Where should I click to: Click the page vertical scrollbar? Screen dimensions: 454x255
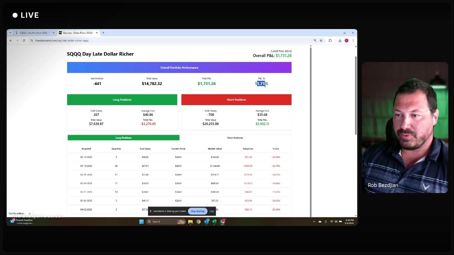click(x=356, y=96)
